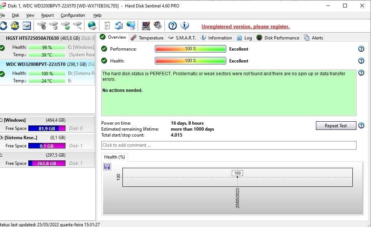Switch to the Alerts tab
Image resolution: width=371 pixels, height=227 pixels.
click(313, 38)
